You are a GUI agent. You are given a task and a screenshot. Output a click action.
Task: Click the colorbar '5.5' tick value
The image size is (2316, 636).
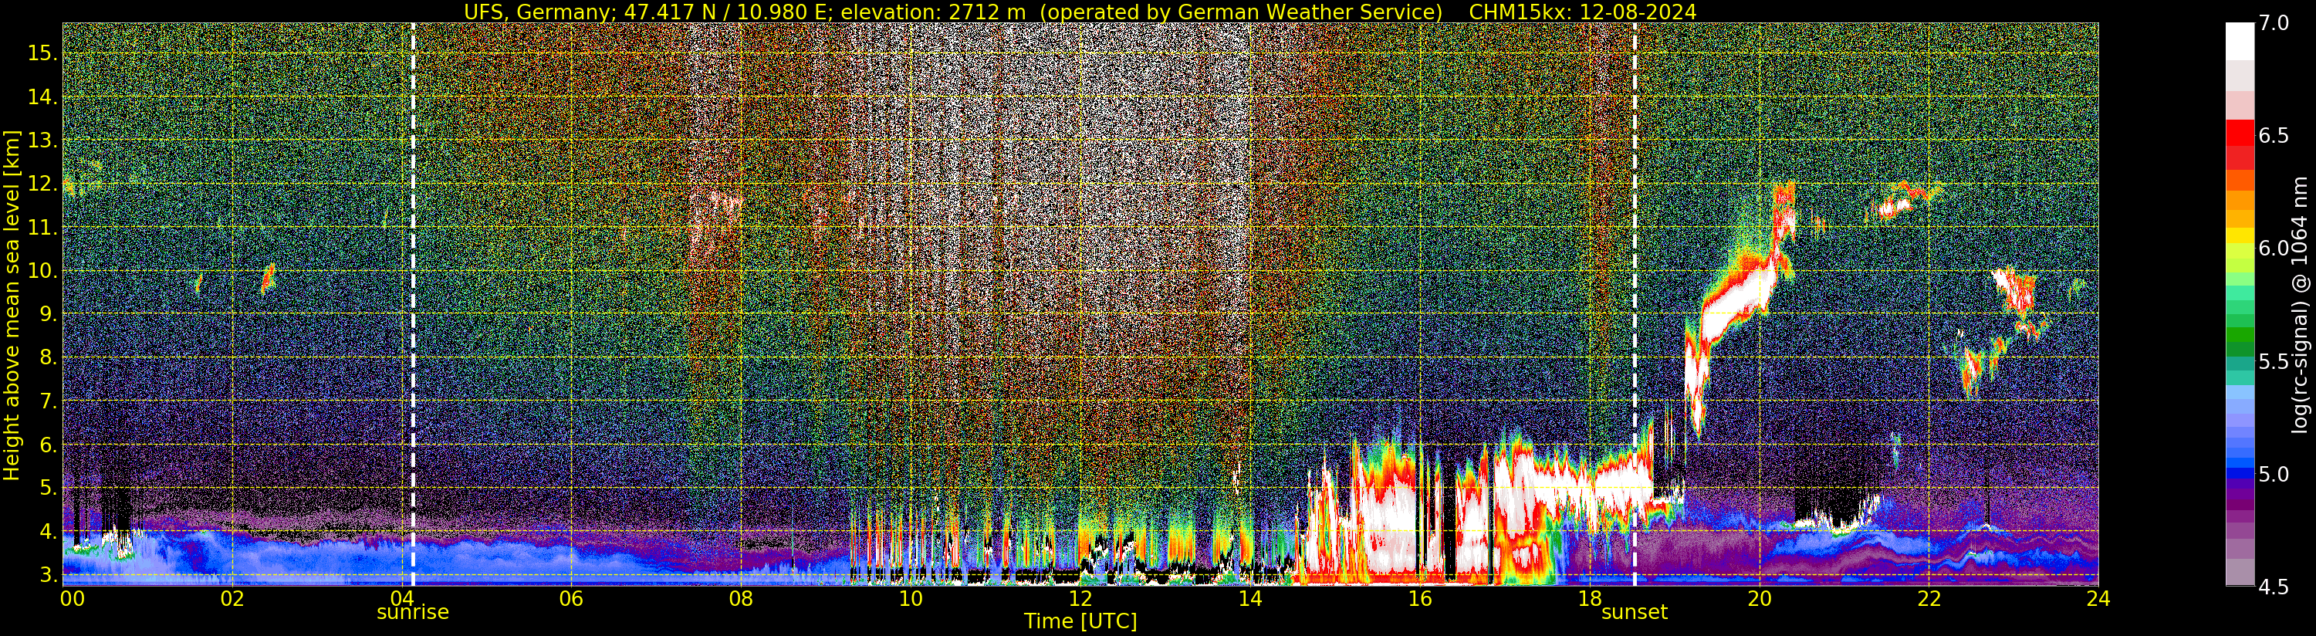pos(2274,362)
